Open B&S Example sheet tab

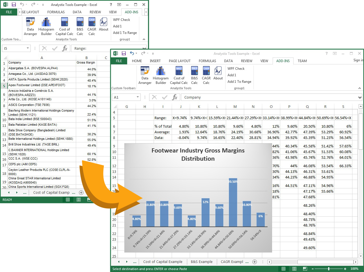coord(202,262)
